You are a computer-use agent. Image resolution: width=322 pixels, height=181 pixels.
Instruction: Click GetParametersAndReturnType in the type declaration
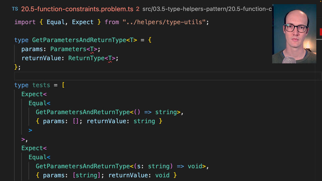coord(79,40)
